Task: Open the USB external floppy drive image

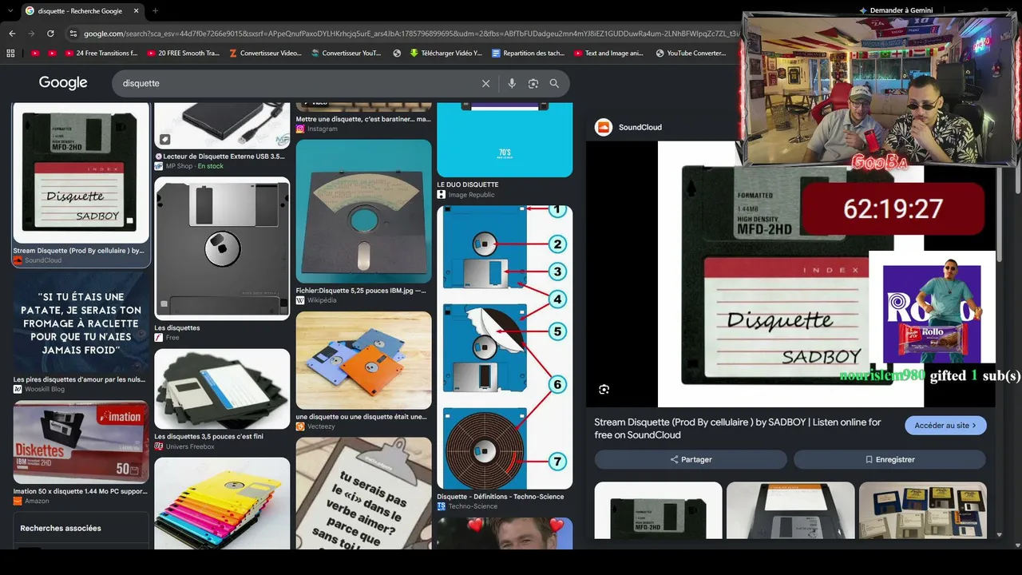Action: tap(222, 125)
